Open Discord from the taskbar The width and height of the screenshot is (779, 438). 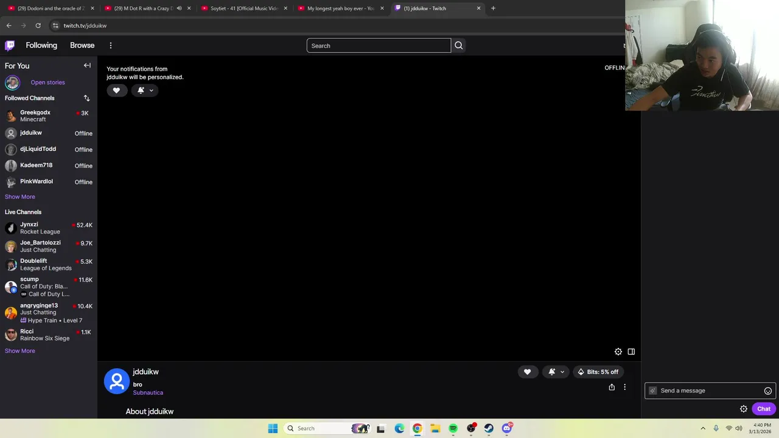point(507,428)
